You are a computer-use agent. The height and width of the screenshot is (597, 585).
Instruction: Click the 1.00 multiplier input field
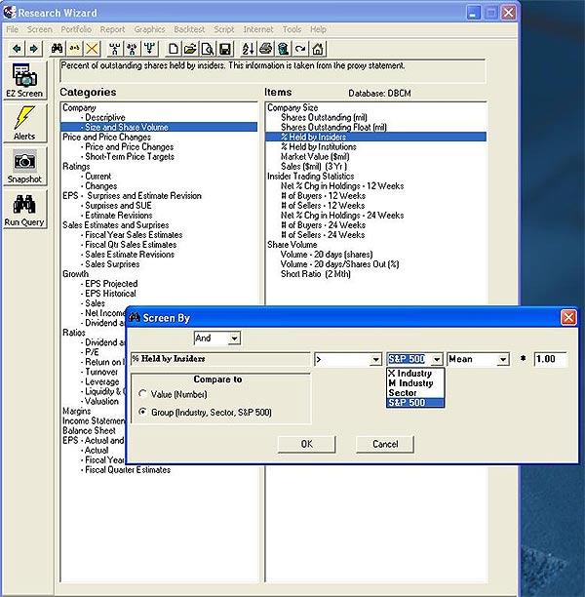[551, 359]
